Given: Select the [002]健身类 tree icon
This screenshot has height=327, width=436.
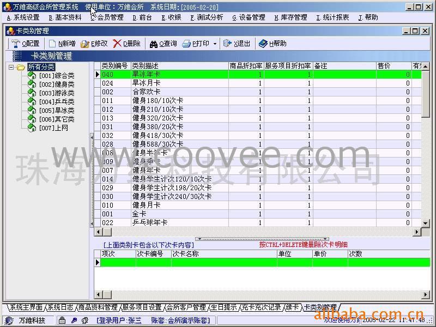Looking at the screenshot, I should [x=32, y=84].
